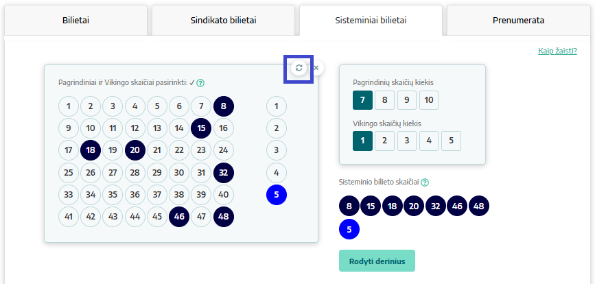This screenshot has width=595, height=284.
Task: Switch to the Bilietai tab
Action: [75, 21]
